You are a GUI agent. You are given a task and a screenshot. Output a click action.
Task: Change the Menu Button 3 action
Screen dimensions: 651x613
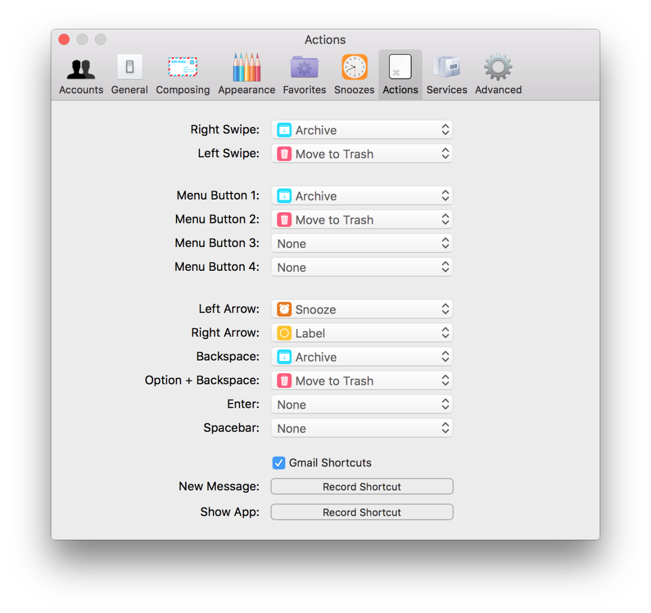point(362,243)
